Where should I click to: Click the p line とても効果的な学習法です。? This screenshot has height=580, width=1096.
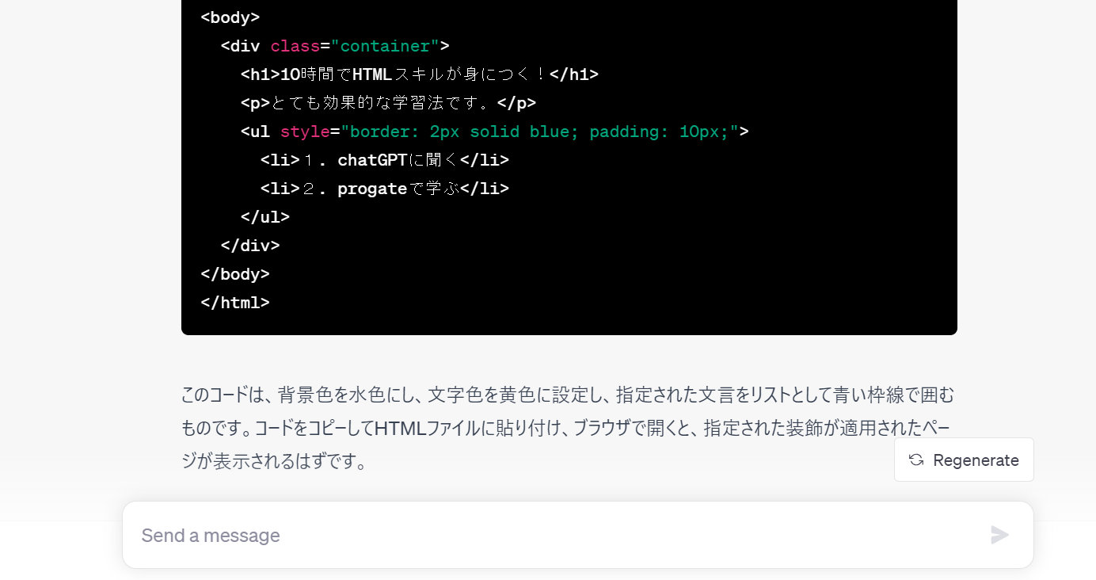point(389,103)
